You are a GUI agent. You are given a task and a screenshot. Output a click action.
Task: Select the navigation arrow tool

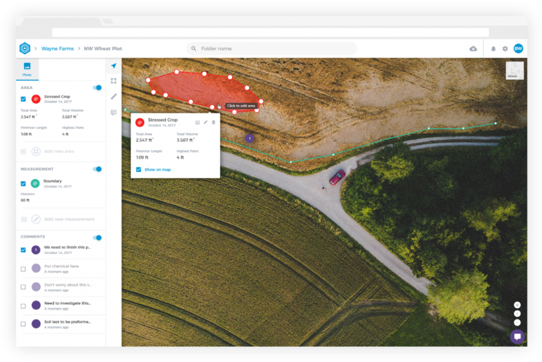[x=114, y=66]
